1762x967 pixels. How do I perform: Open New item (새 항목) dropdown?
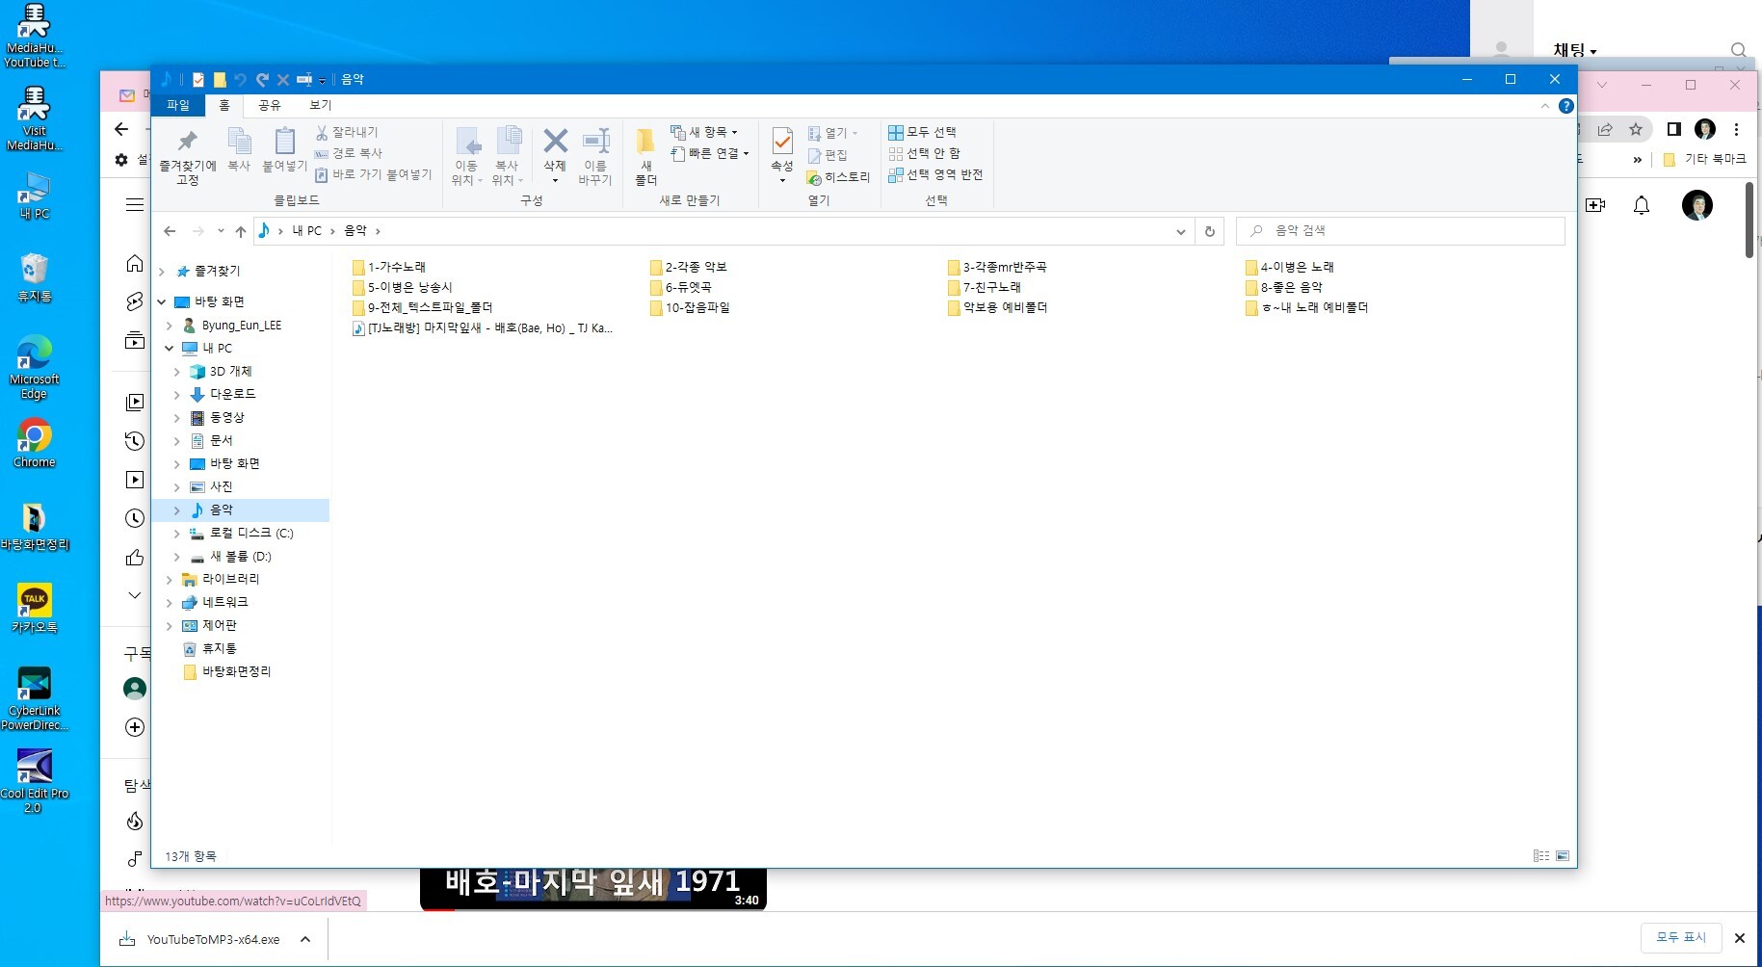(704, 132)
